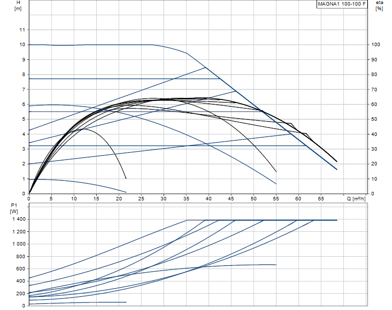
Task: Select the 600 tick on P1 axis
Action: click(21, 269)
